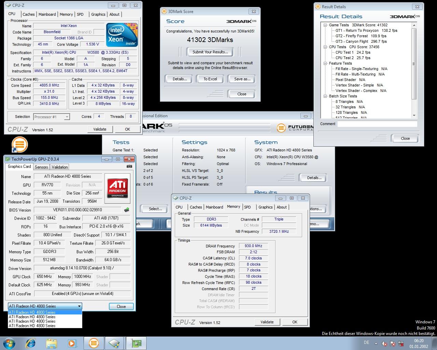Image resolution: width=437 pixels, height=350 pixels.
Task: Collapse the CPU Tests tree node
Action: (x=326, y=47)
